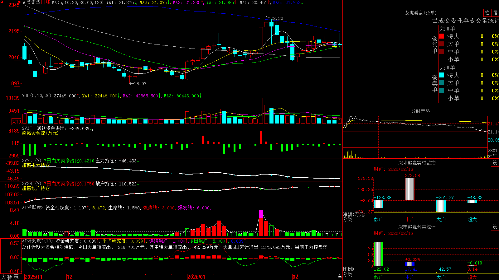Open 设 settings for 深市超赢分类统计

click(495, 227)
